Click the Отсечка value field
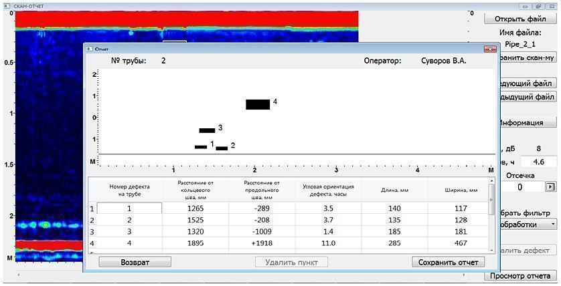The height and width of the screenshot is (286, 561). tap(519, 187)
